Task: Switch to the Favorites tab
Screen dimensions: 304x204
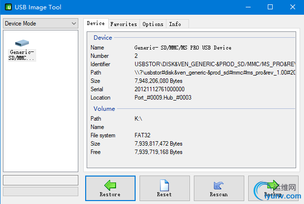Action: coord(124,24)
